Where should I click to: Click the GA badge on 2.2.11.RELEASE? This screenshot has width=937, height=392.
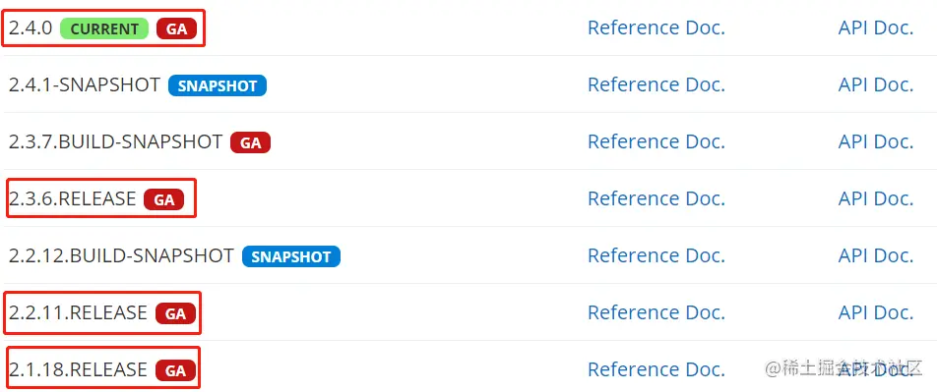click(x=175, y=313)
